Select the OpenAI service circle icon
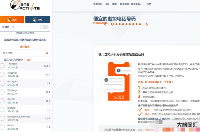The image size is (200, 132). click(2, 101)
